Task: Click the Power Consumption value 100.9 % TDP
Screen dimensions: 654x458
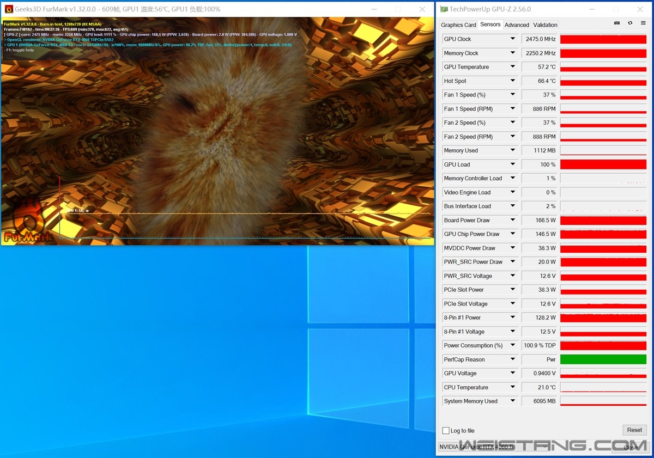Action: coord(540,345)
